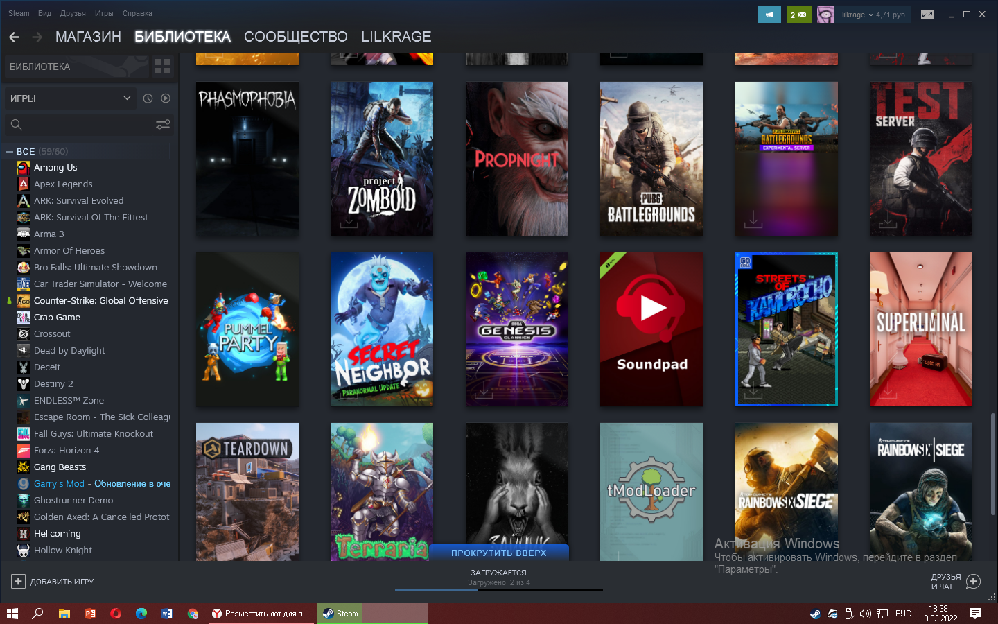Screen dimensions: 998x624
Task: Open the Справка menu
Action: pyautogui.click(x=137, y=13)
